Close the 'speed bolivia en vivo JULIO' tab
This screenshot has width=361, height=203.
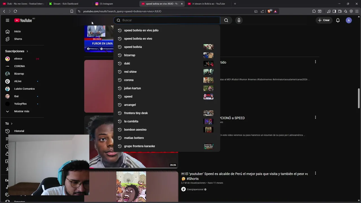click(x=182, y=4)
